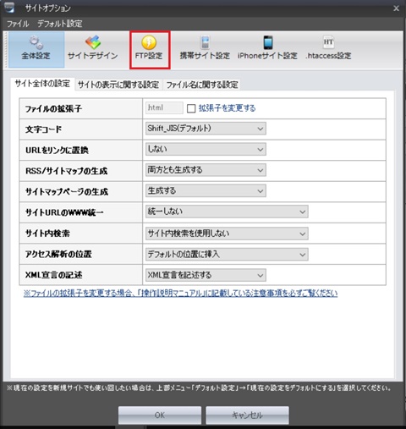
Task: Click the アクセス解析の位置 row label
Action: pos(58,254)
